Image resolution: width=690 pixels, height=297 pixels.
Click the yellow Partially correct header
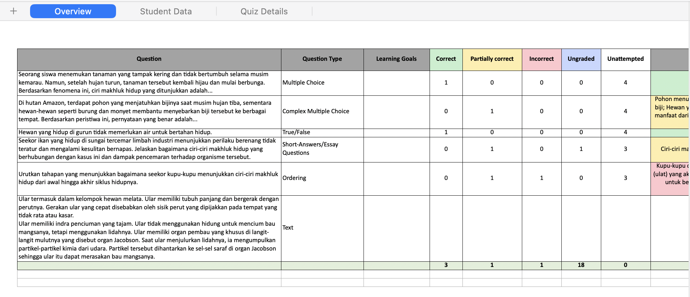click(x=492, y=59)
